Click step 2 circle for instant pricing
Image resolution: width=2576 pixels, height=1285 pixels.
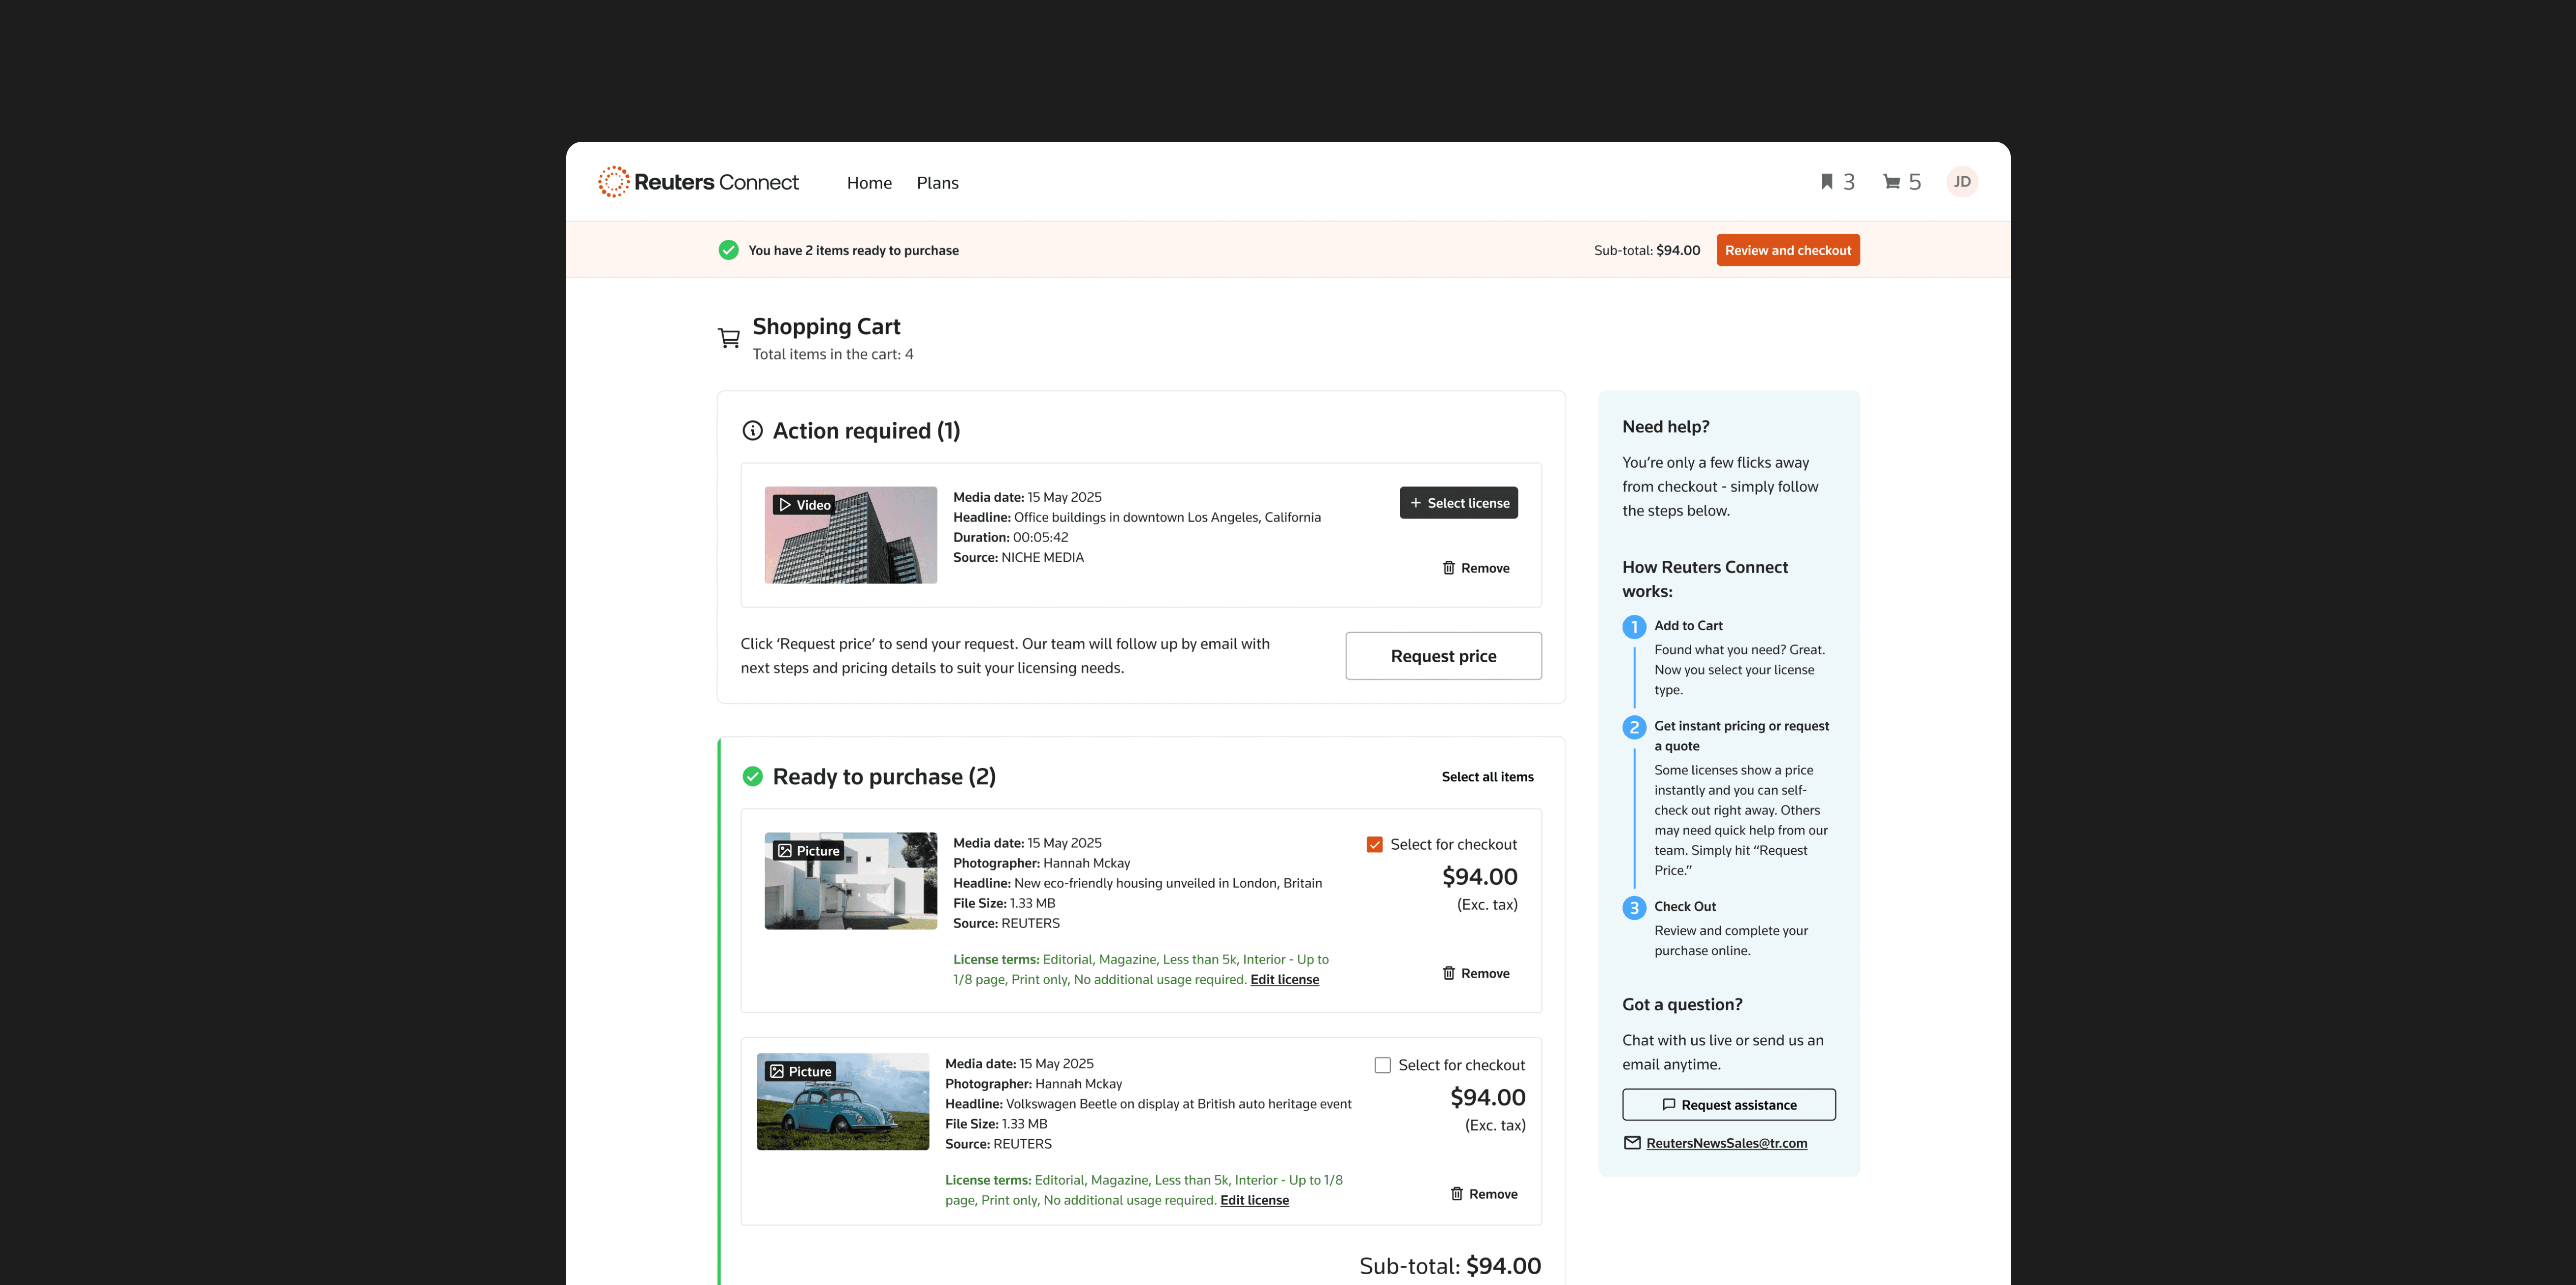click(x=1634, y=727)
